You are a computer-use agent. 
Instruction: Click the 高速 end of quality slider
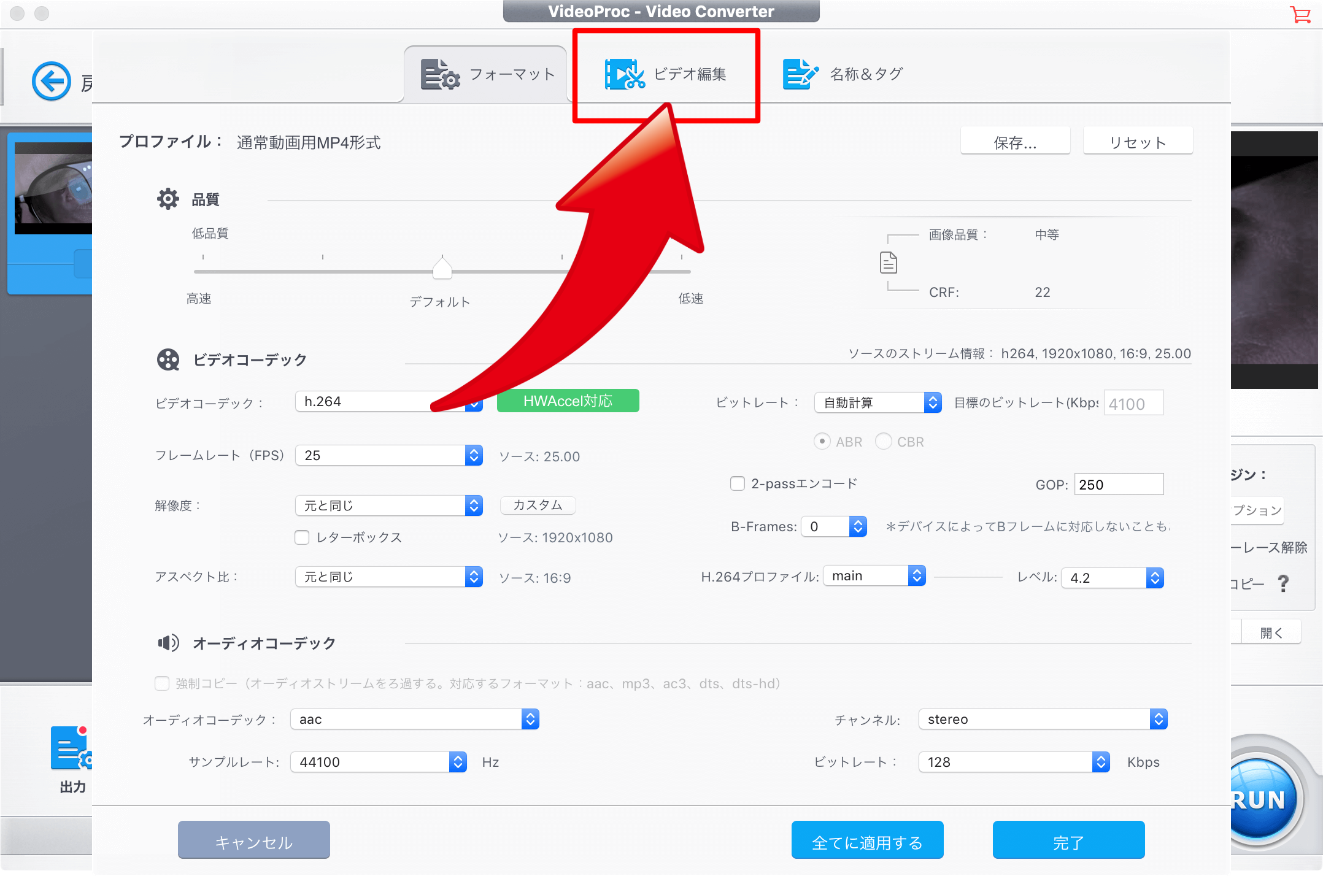point(199,298)
